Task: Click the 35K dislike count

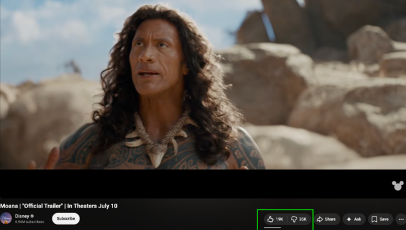Action: point(303,219)
